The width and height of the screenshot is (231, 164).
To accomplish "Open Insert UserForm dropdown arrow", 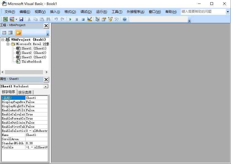I will point(16,19).
